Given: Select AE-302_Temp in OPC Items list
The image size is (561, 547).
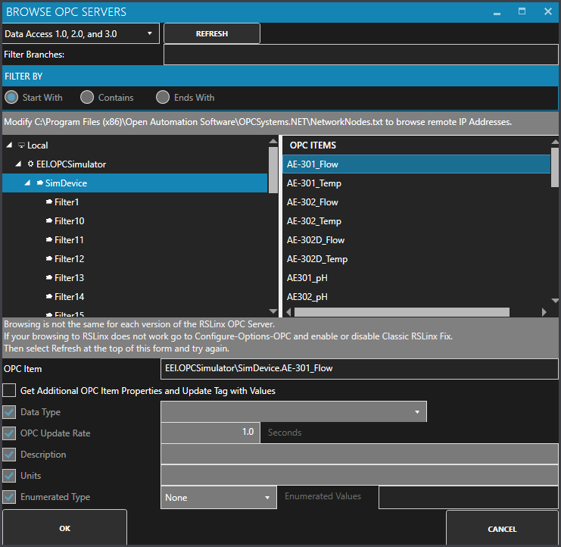Looking at the screenshot, I should 314,221.
